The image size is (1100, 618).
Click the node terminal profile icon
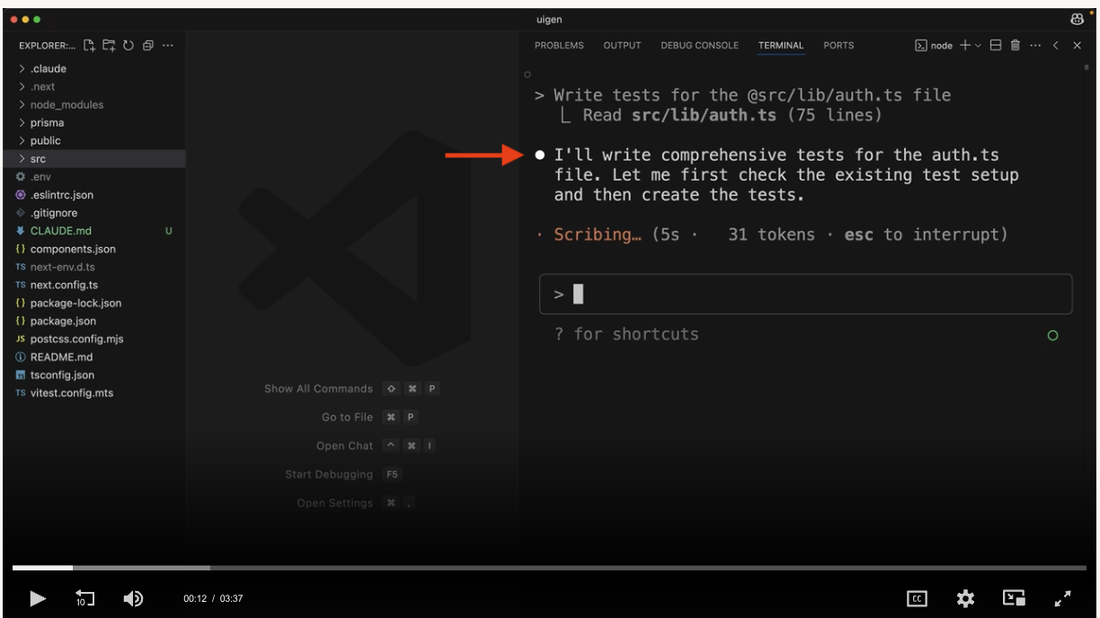(x=921, y=45)
